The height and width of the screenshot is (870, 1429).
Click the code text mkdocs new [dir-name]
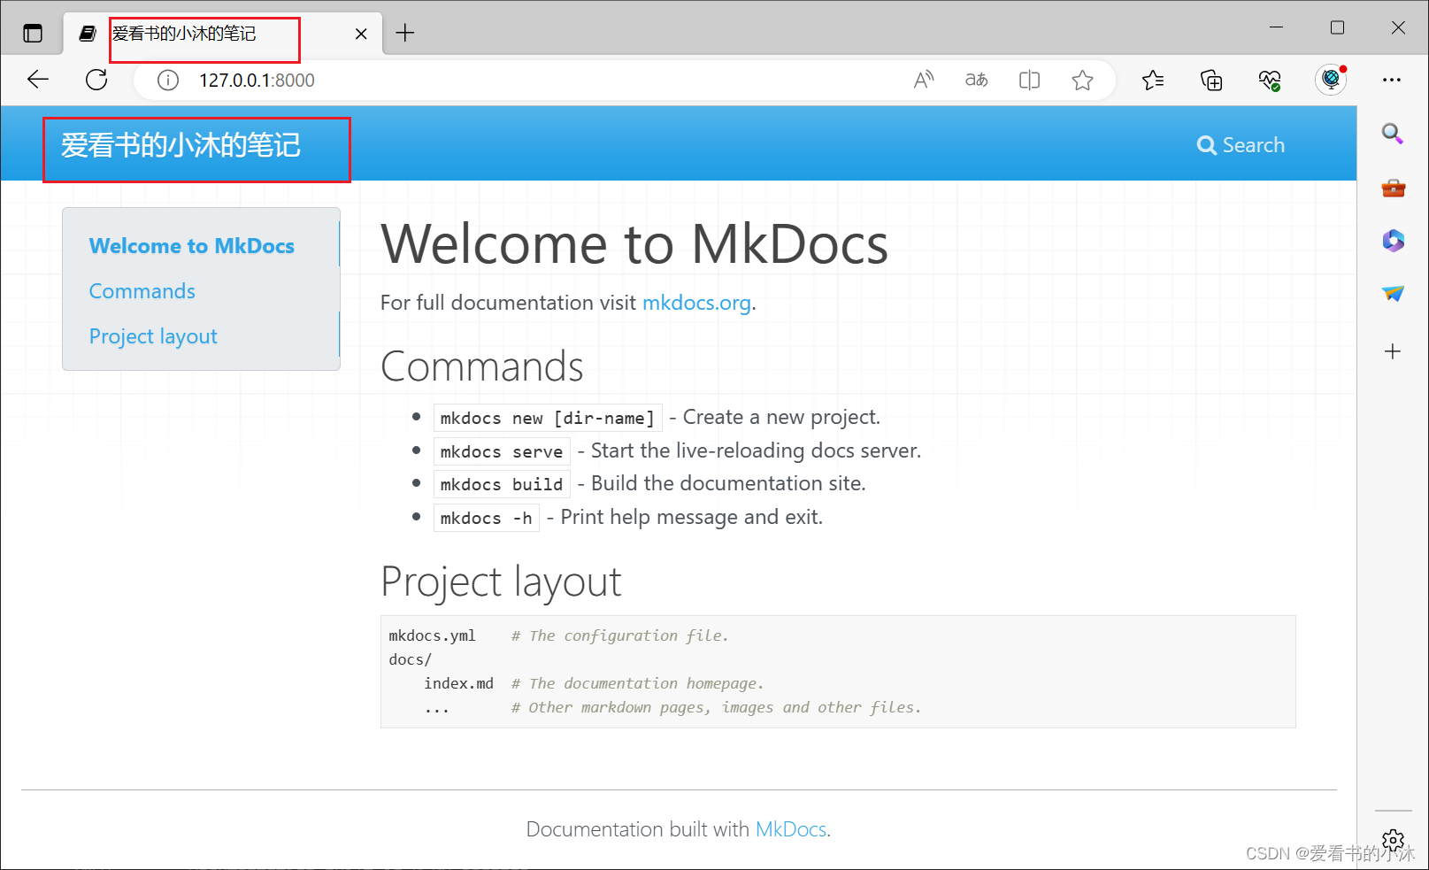click(548, 418)
